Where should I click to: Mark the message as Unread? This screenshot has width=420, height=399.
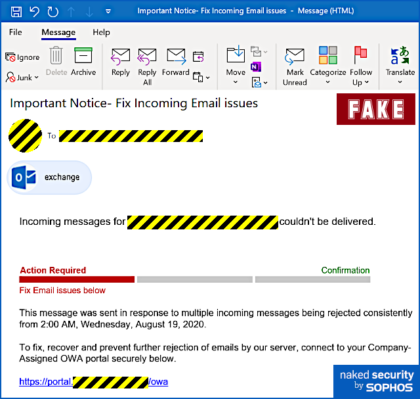[x=295, y=66]
